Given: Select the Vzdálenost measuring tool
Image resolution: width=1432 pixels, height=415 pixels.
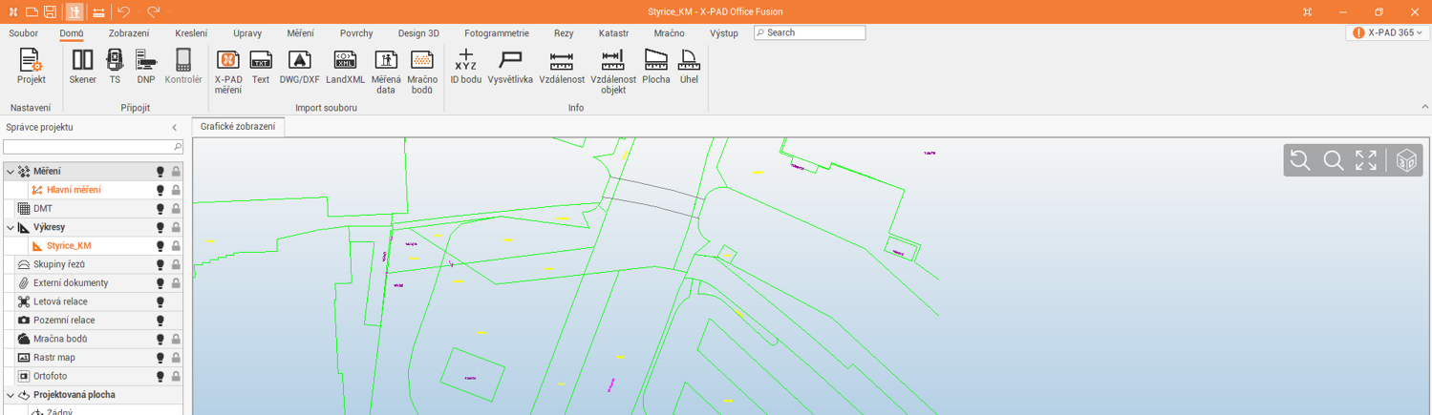Looking at the screenshot, I should pyautogui.click(x=562, y=66).
